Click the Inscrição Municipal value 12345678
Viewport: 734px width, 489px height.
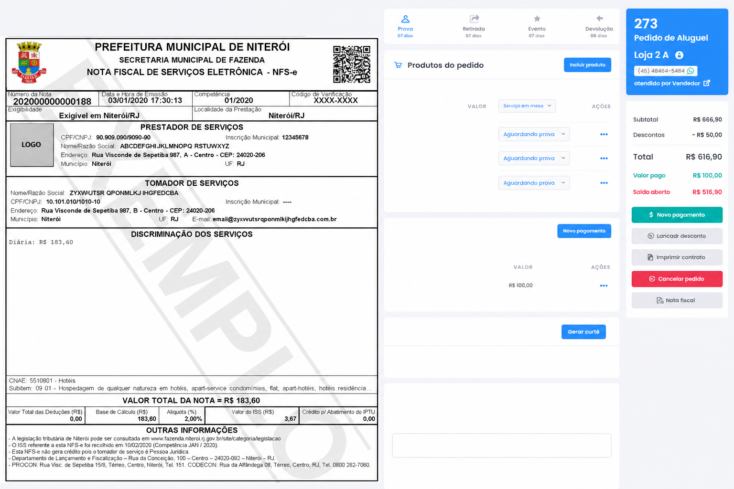click(295, 138)
